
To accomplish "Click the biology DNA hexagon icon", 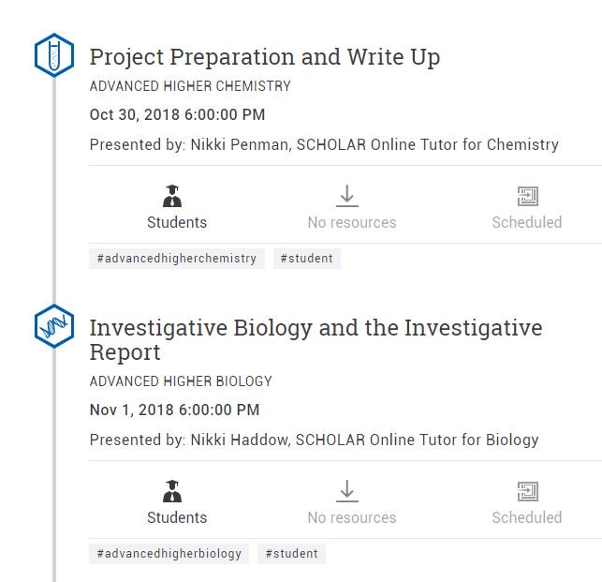I will pos(54,326).
